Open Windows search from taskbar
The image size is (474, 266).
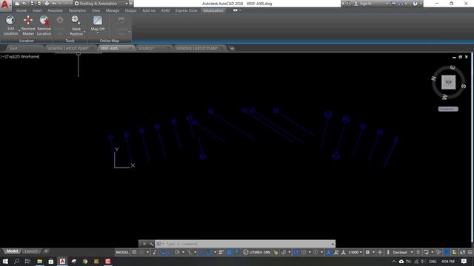click(x=16, y=261)
